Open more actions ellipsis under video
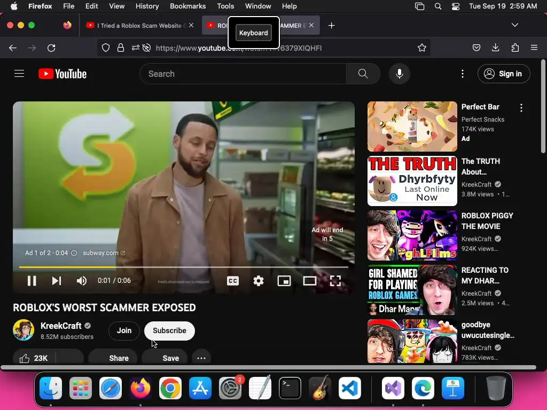Viewport: 547px width, 410px height. [201, 358]
